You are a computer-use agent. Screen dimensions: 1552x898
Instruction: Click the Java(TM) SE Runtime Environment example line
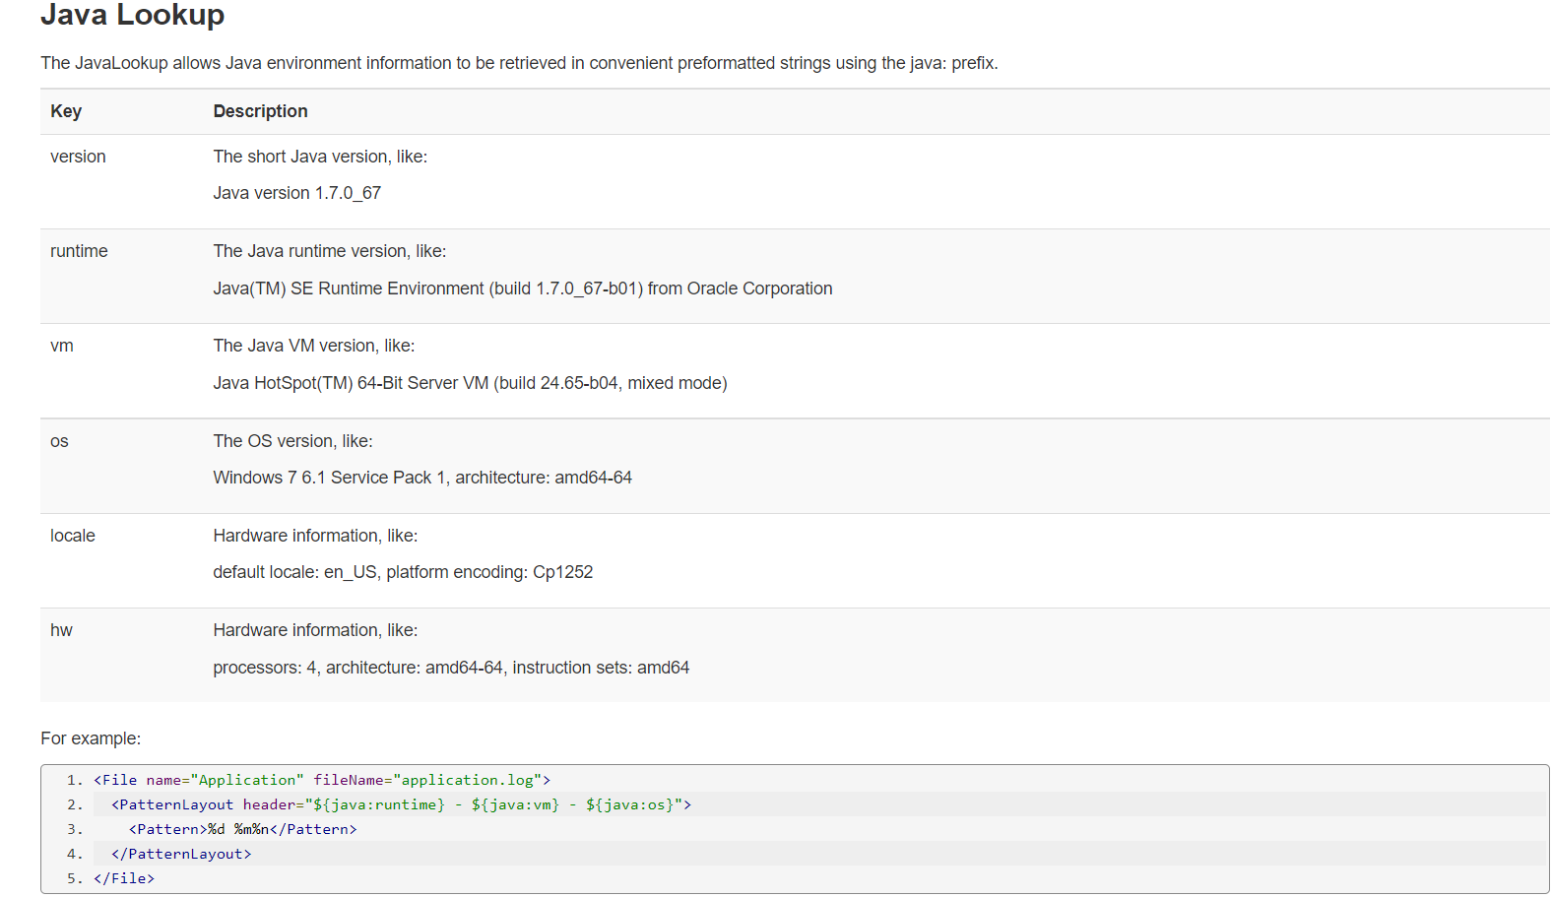(522, 289)
